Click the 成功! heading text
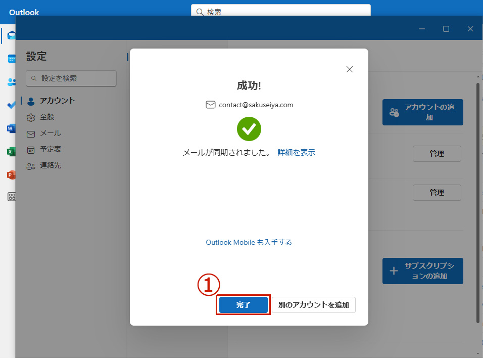The height and width of the screenshot is (359, 483). coord(249,85)
